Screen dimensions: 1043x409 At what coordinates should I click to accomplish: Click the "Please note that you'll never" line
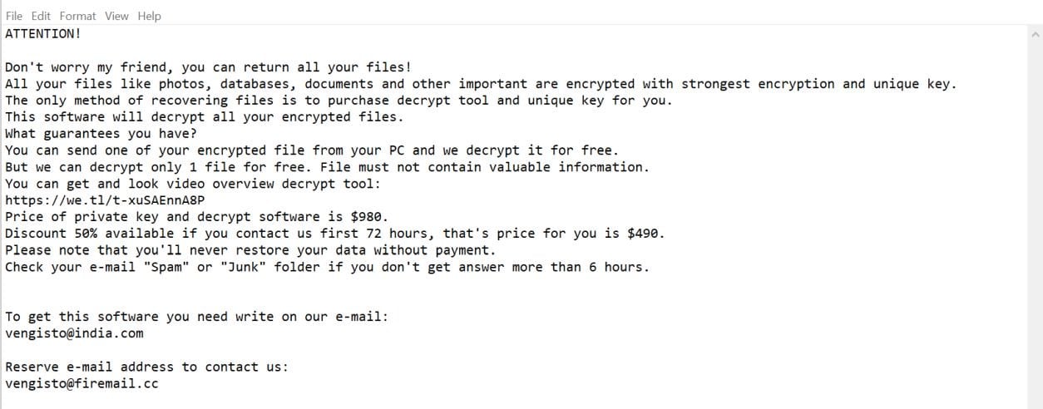point(250,250)
